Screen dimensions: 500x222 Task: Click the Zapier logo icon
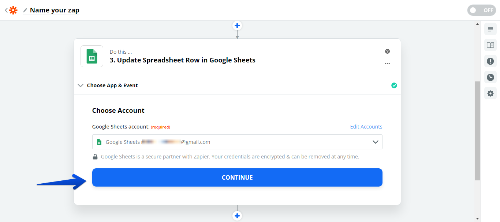(x=13, y=10)
